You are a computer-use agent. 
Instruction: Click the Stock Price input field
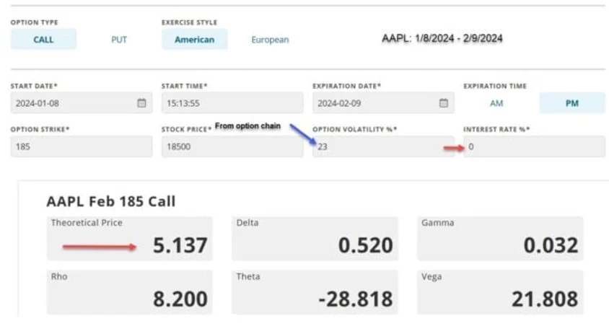[x=232, y=146]
